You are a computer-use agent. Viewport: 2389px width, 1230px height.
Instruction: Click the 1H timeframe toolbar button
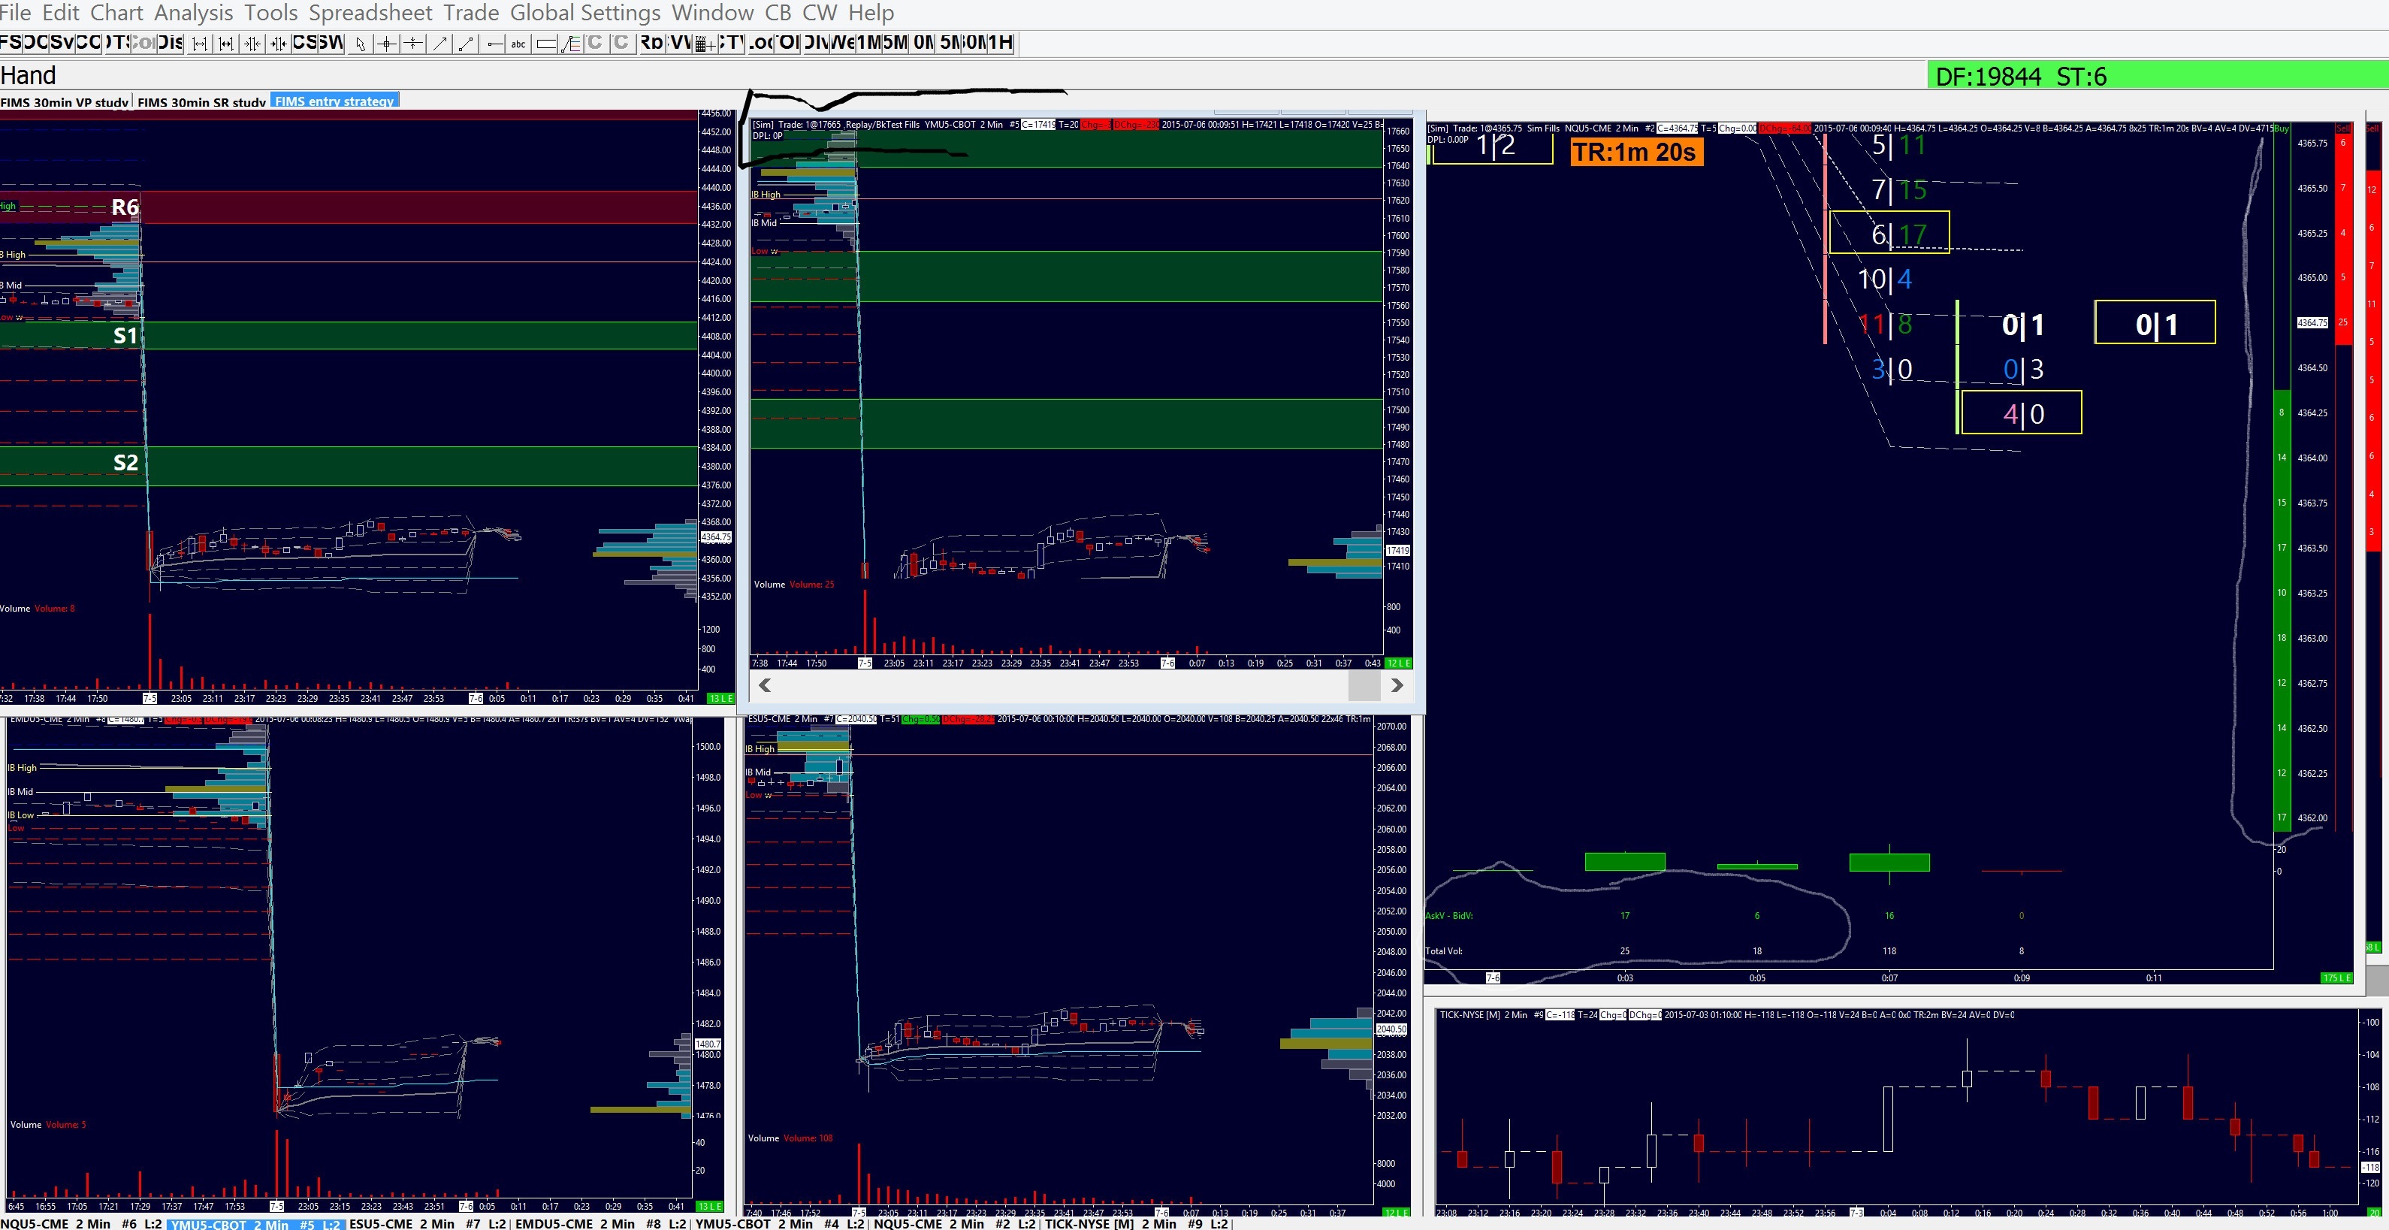1001,43
